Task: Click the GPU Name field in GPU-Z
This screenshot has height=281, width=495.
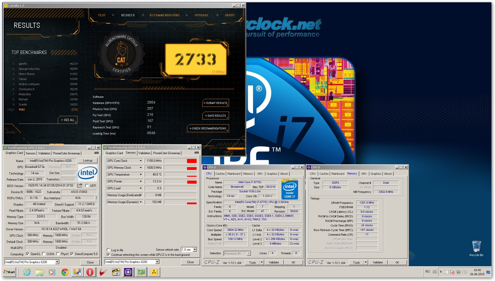Action: (50, 161)
